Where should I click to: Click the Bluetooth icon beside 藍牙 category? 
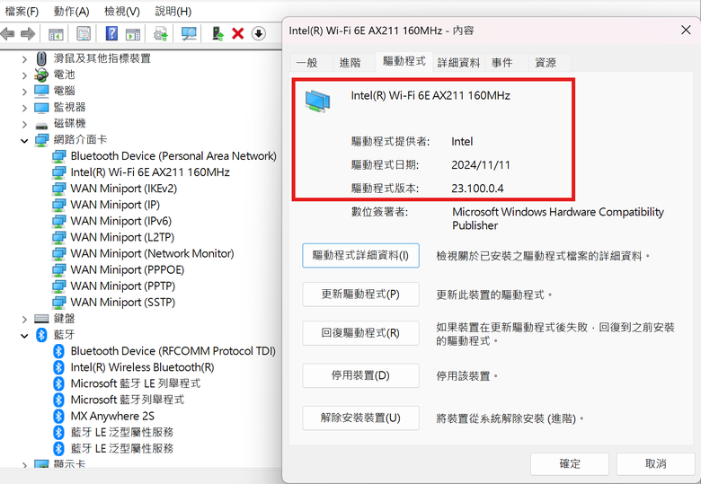click(x=41, y=335)
